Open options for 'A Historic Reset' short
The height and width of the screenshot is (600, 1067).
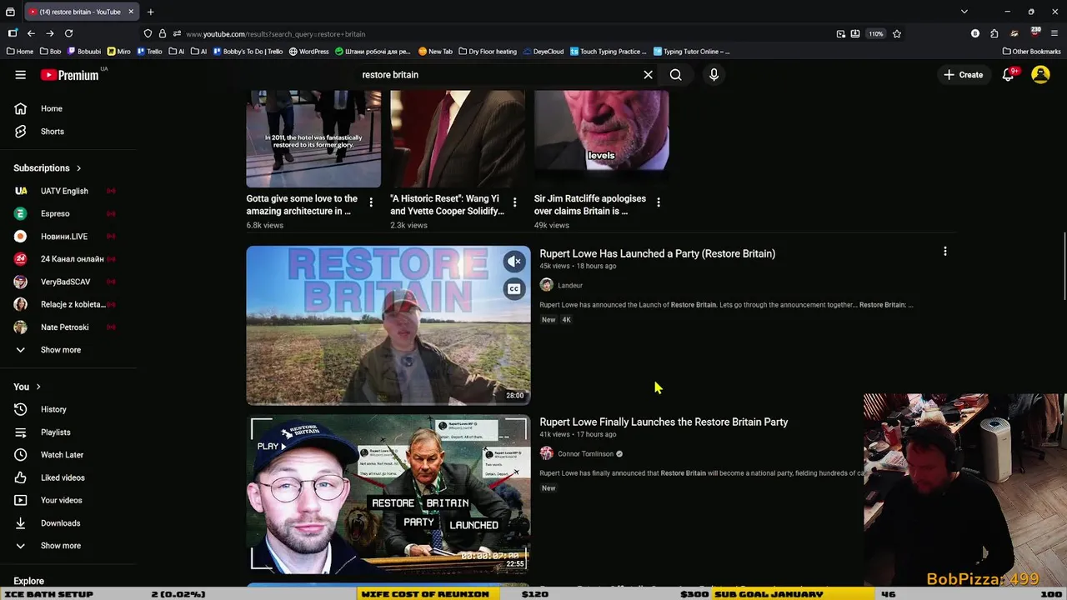[514, 202]
